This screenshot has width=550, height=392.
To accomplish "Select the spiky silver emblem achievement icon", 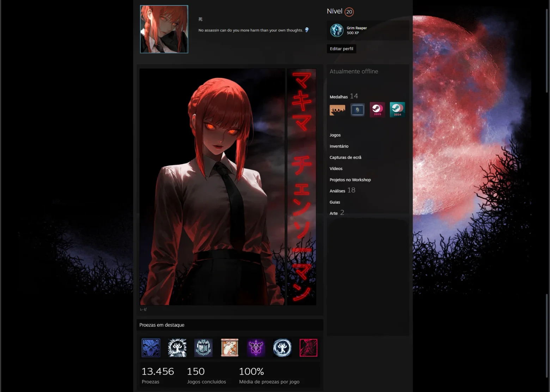I will click(x=177, y=348).
